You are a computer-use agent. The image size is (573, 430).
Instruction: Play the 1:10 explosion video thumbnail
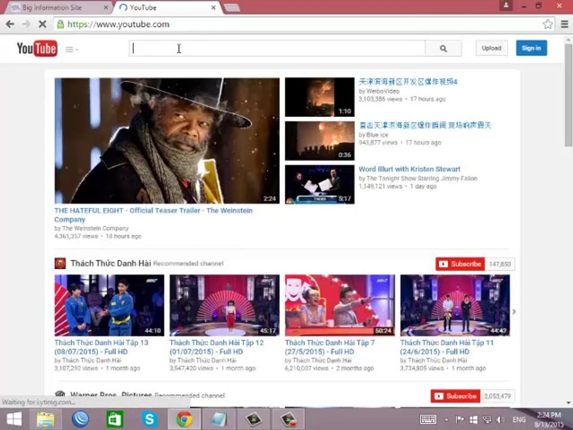pyautogui.click(x=320, y=97)
